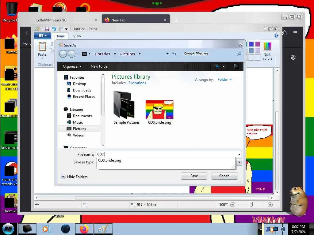Click Pictures in the Save As address bar
Viewport: 314px width, 235px height.
[127, 54]
